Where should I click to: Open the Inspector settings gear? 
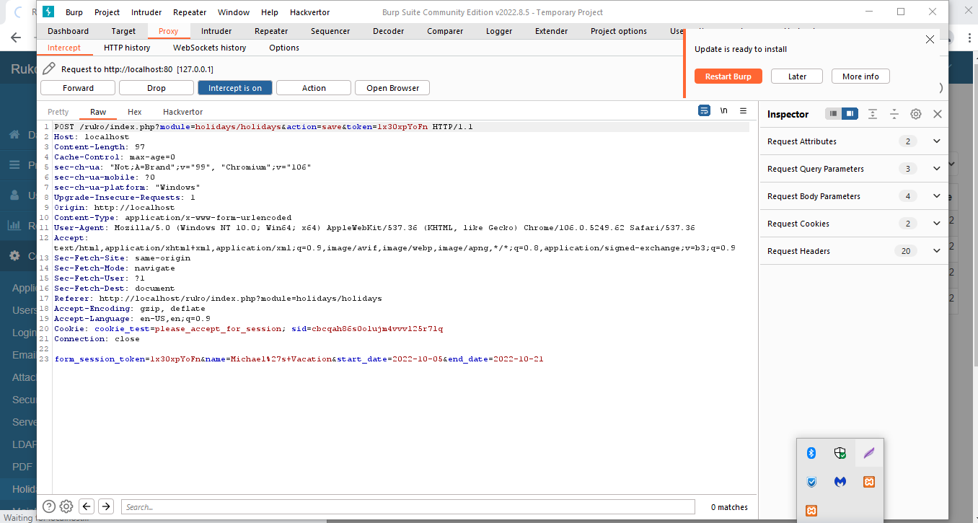coord(915,114)
